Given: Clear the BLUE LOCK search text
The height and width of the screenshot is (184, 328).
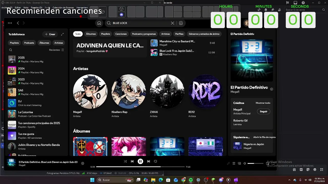Looking at the screenshot, I should point(172,23).
